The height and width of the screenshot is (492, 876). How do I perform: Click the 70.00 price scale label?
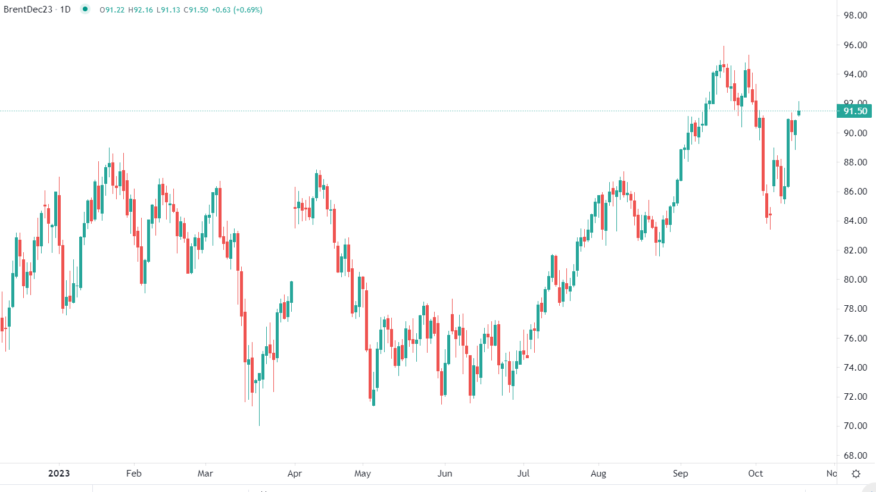point(855,426)
